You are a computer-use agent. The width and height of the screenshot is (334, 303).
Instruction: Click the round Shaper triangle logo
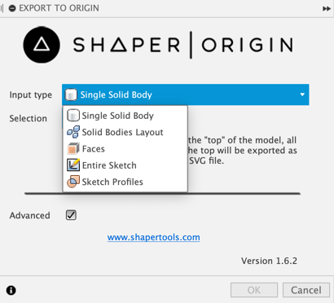point(42,45)
